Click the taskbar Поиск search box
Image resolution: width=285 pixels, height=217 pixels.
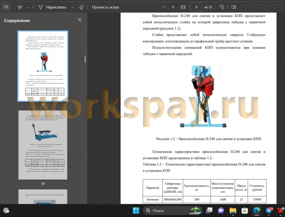173,211
